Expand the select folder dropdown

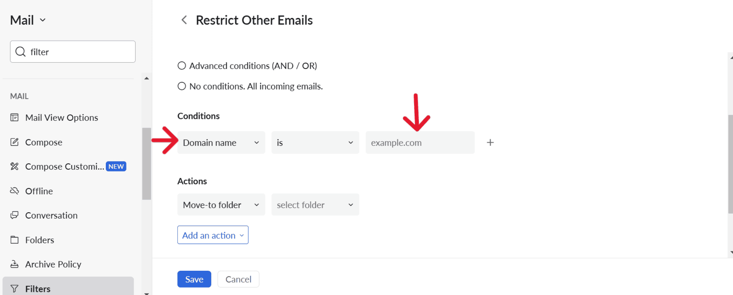tap(315, 205)
